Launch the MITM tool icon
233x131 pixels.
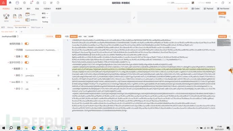click(6, 16)
